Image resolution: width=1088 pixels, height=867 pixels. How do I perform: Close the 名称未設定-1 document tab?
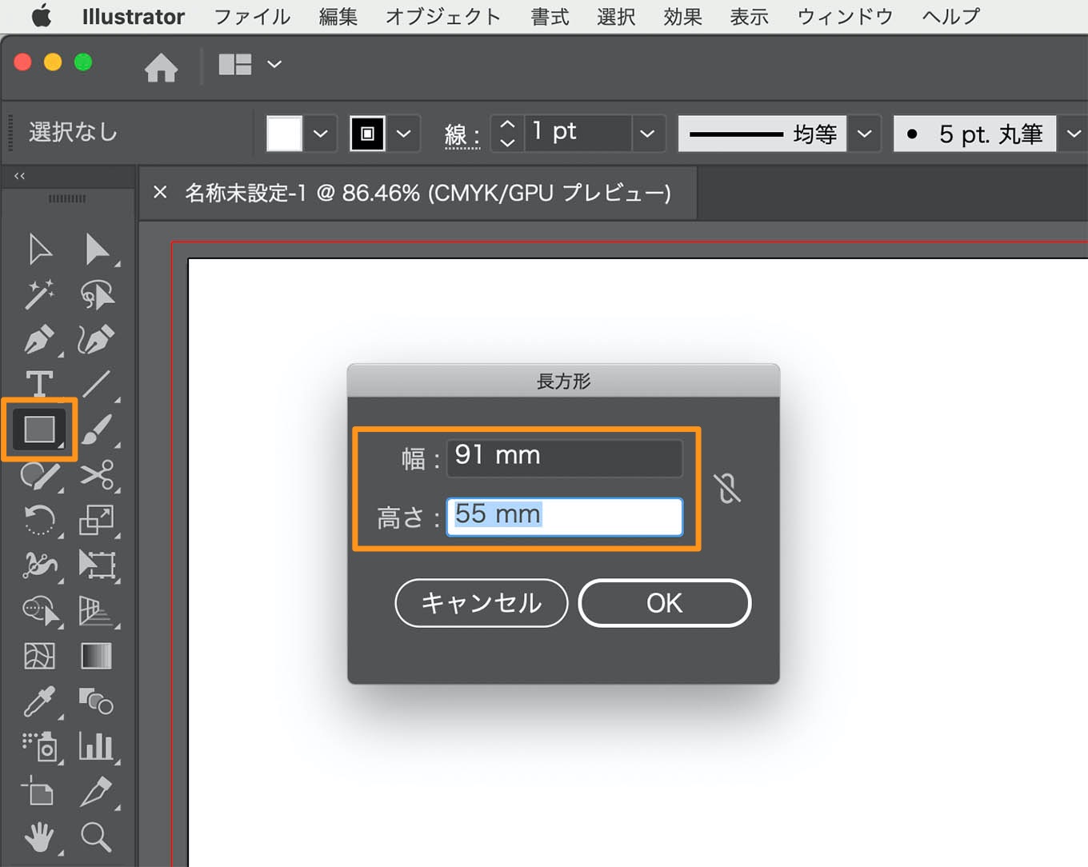click(160, 192)
